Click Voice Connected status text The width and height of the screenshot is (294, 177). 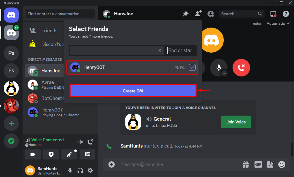(47, 140)
